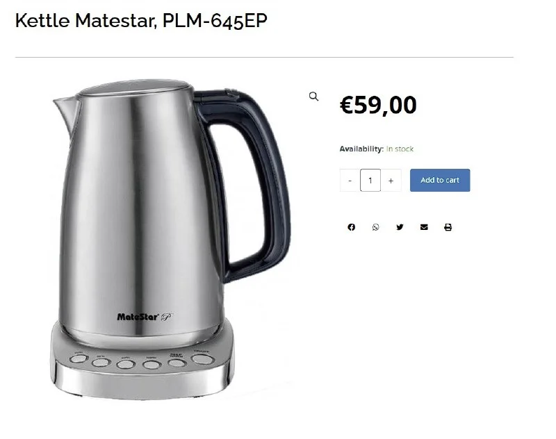Open the product image zoom magnifier
The image size is (556, 439).
pos(313,97)
